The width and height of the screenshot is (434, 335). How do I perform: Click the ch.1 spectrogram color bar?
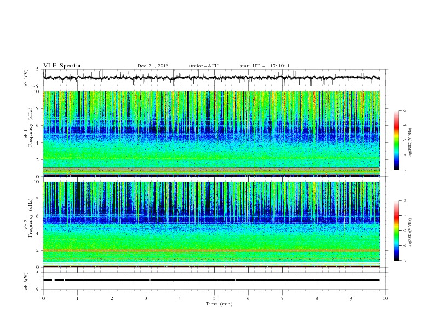point(396,140)
